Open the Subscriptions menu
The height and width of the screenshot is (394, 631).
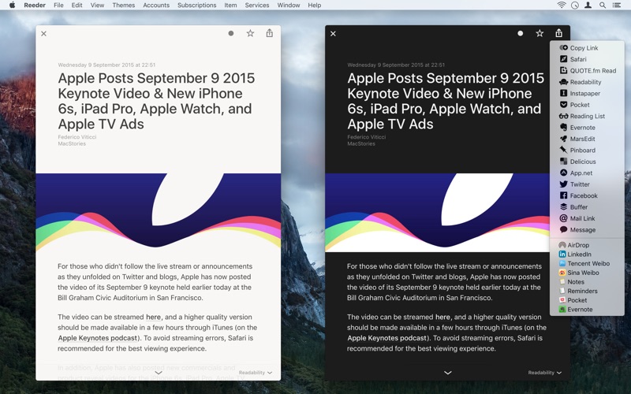tap(196, 6)
